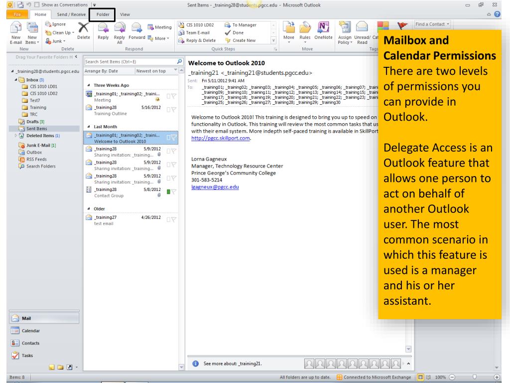Toggle the Show as Conversations checkbox
510x383 pixels.
[x=37, y=5]
